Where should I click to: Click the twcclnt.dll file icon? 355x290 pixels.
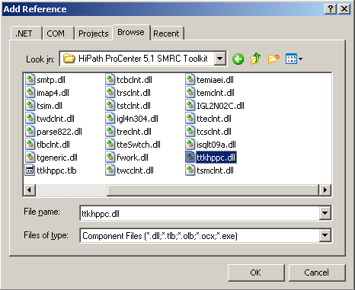(110, 170)
